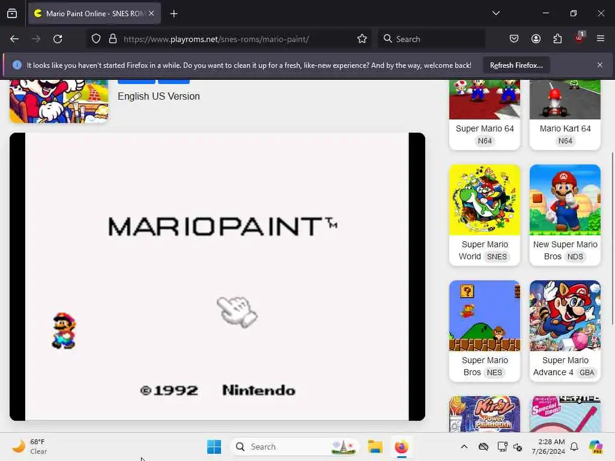This screenshot has width=615, height=461.
Task: Go back to the previous page
Action: point(14,39)
